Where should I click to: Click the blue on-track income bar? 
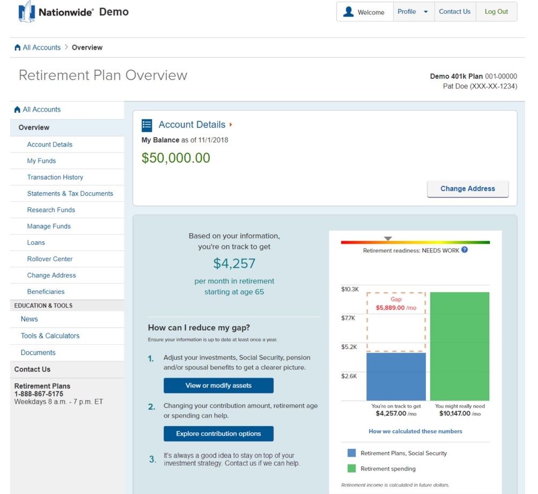pos(396,376)
